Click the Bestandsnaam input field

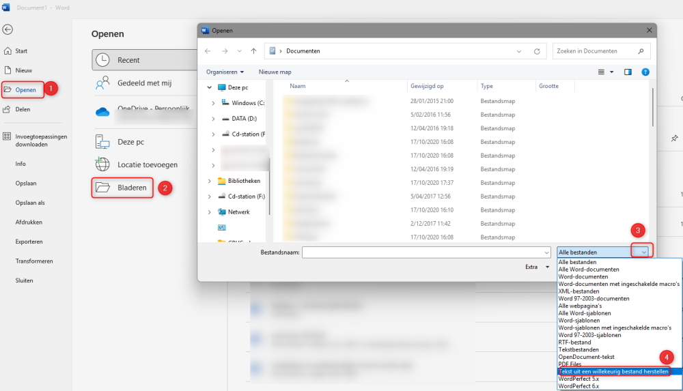pyautogui.click(x=426, y=252)
